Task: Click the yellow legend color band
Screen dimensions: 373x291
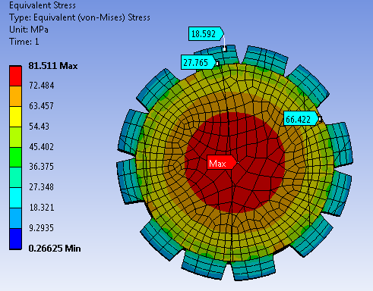Action: click(15, 117)
